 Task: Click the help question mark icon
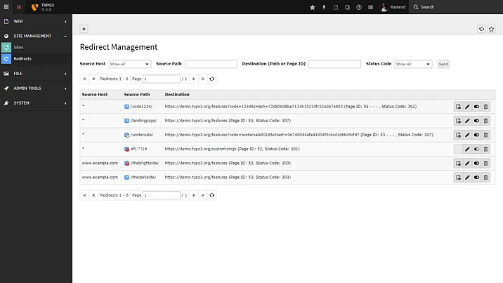pyautogui.click(x=359, y=7)
